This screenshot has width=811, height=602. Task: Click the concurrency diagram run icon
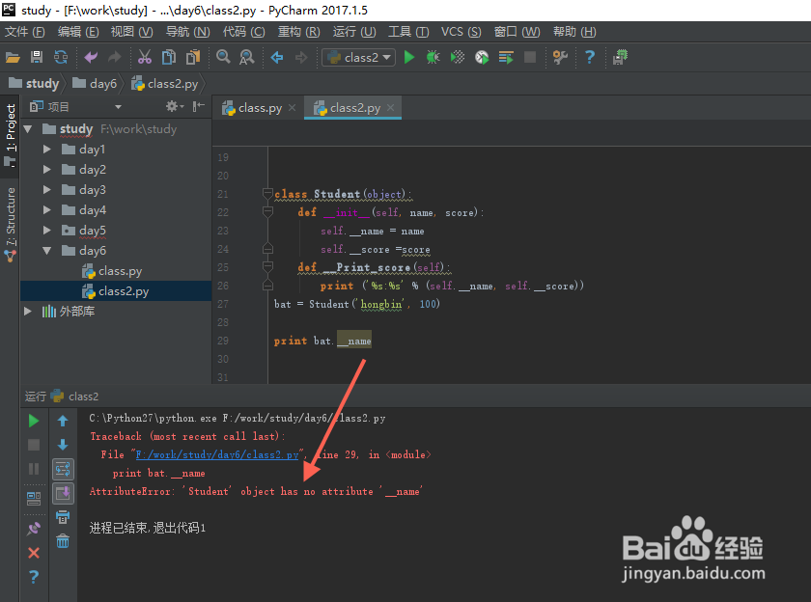[506, 57]
